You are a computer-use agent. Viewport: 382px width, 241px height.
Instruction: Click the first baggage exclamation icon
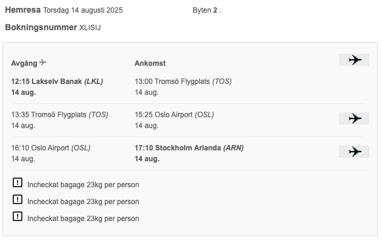pos(18,182)
